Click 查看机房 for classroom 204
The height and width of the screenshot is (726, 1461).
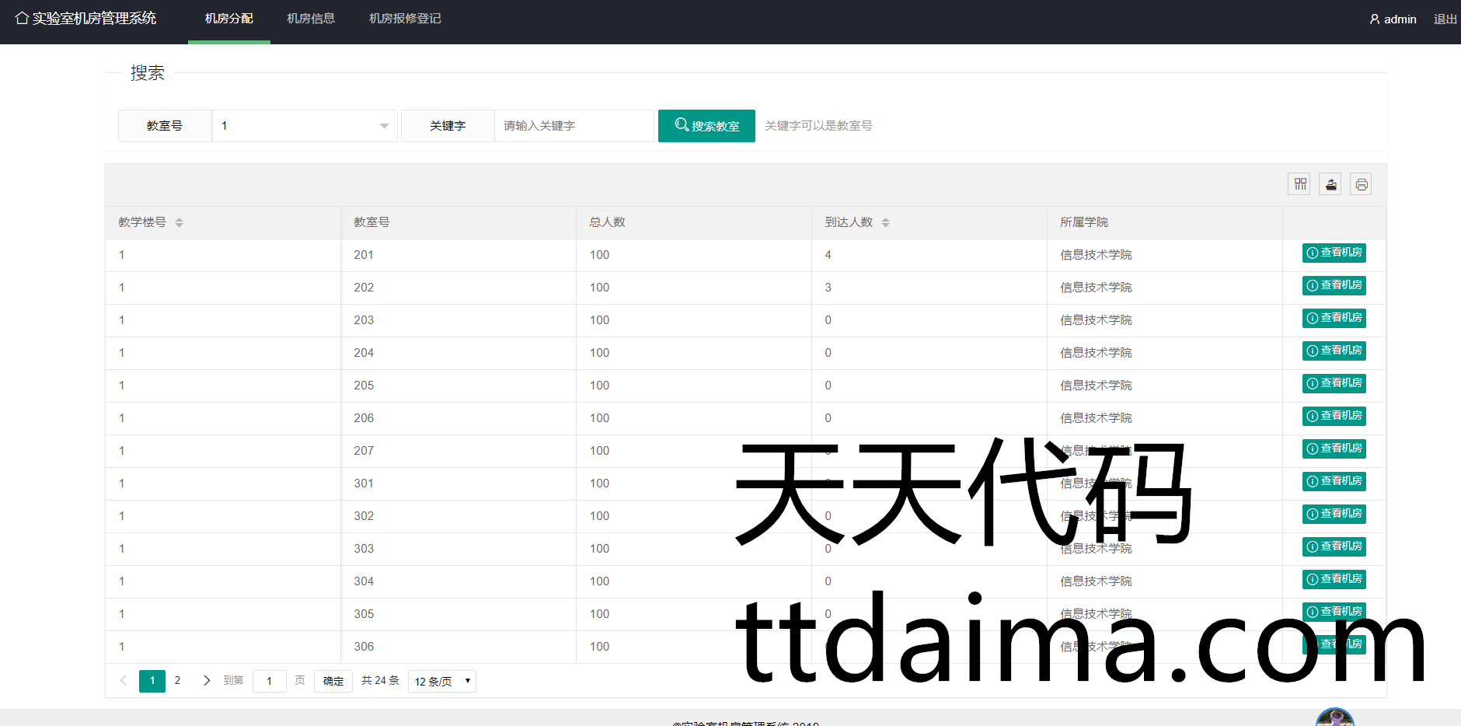[1334, 351]
